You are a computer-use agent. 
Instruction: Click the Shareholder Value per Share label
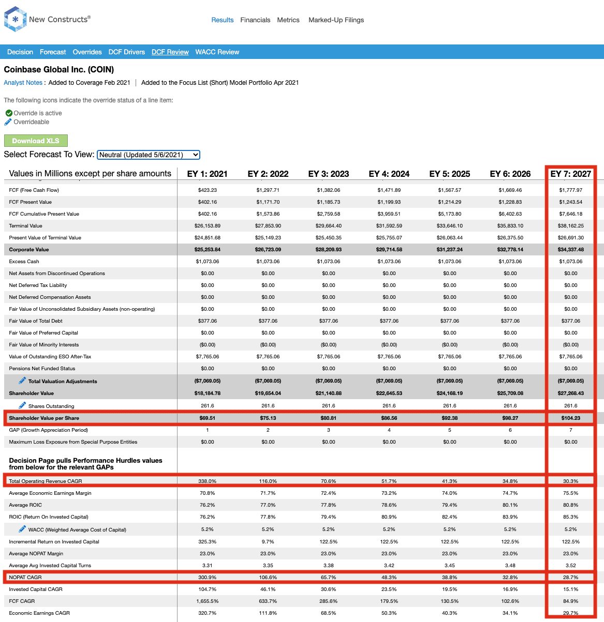[44, 418]
